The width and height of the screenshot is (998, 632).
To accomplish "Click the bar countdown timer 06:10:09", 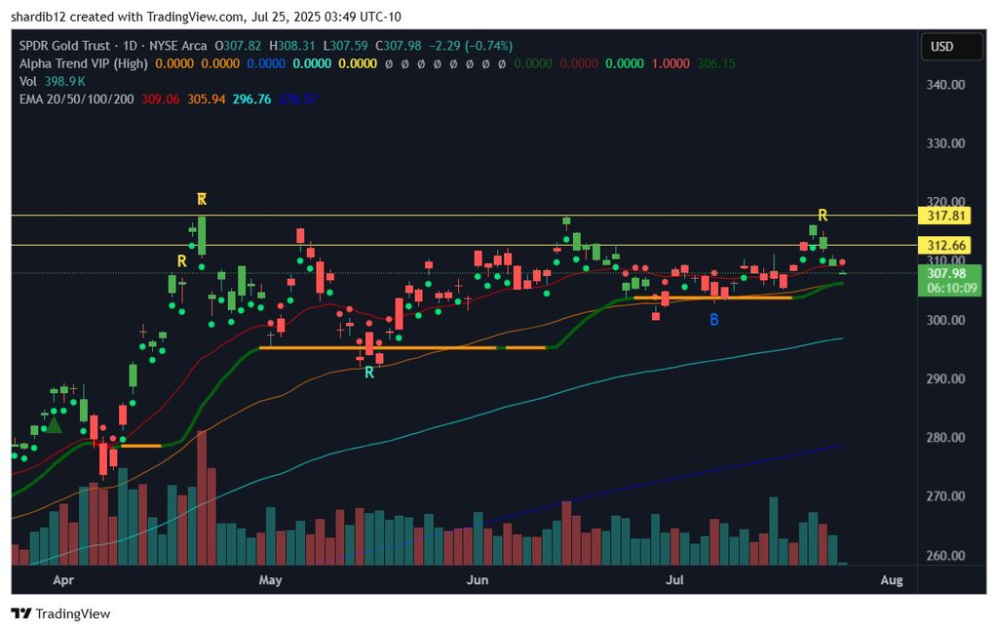I will [x=952, y=288].
